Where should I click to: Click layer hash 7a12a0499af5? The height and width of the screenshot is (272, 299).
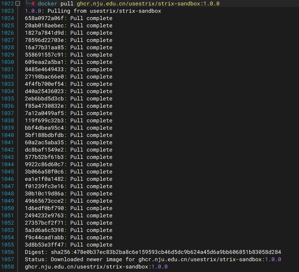pyautogui.click(x=44, y=113)
